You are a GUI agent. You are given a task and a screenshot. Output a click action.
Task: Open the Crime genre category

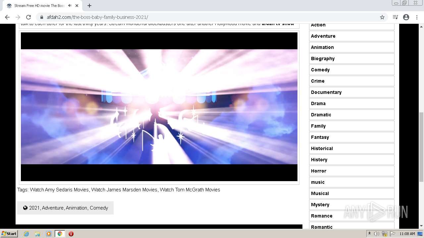coord(352,81)
